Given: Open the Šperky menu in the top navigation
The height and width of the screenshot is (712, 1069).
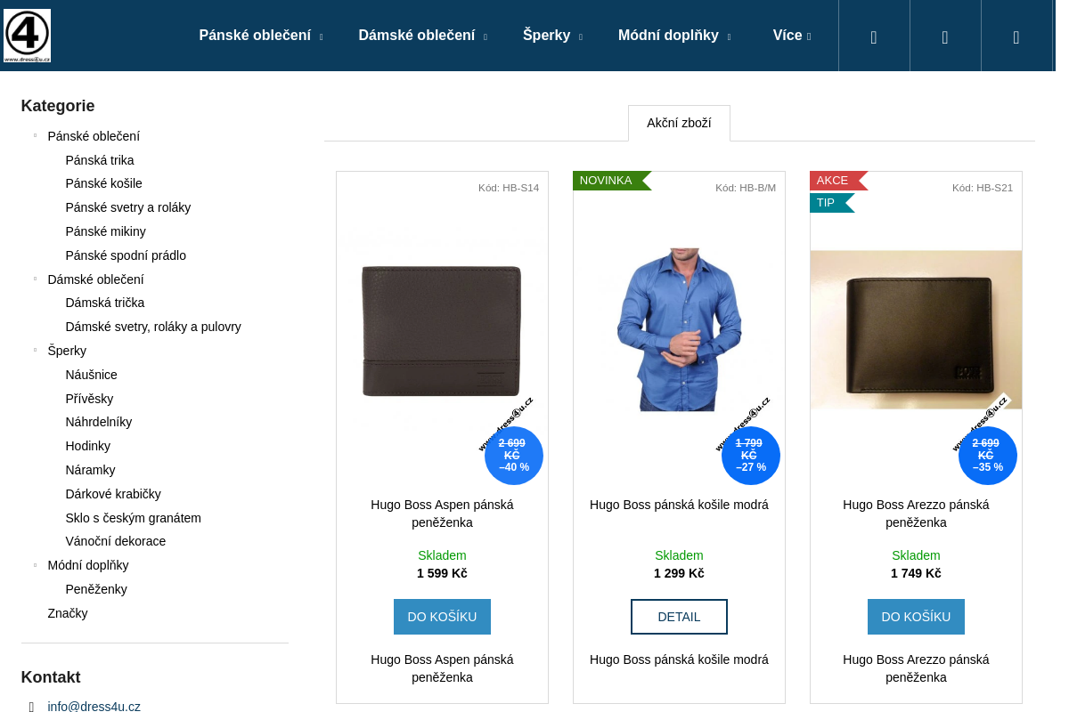Looking at the screenshot, I should click(x=552, y=36).
